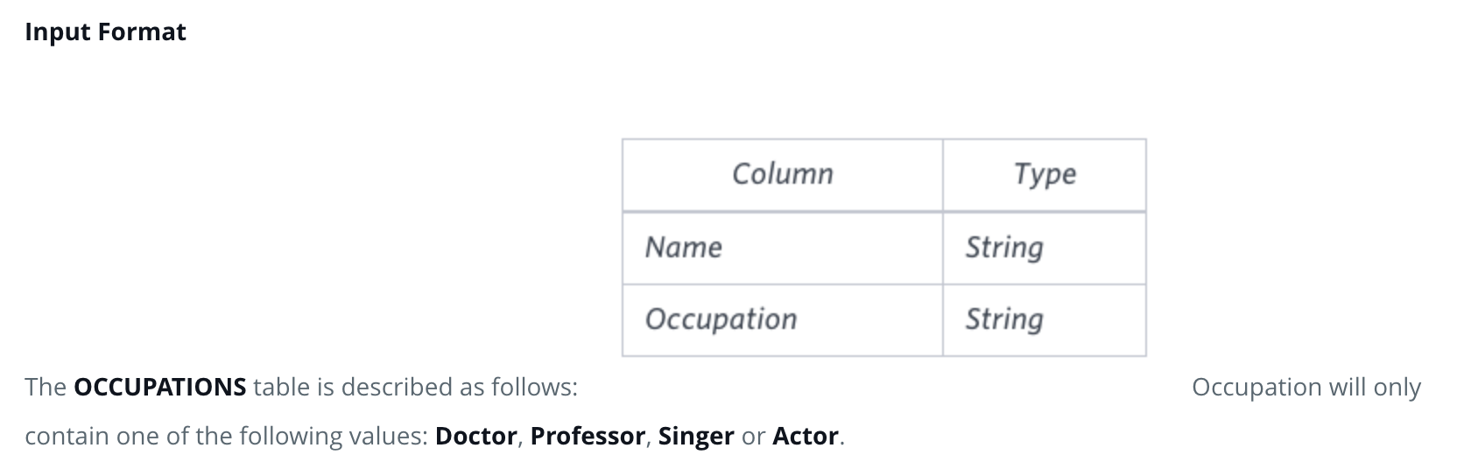The height and width of the screenshot is (476, 1471).
Task: Click the String type for Occupation row
Action: pyautogui.click(x=1045, y=319)
